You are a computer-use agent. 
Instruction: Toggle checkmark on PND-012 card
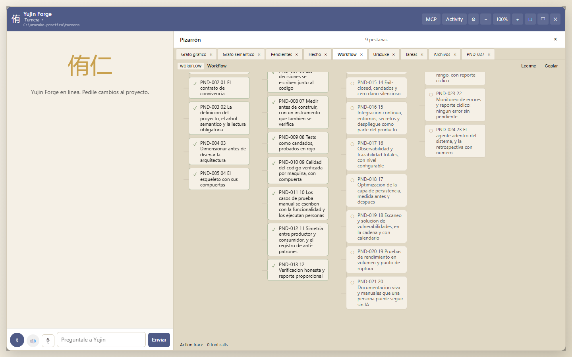pyautogui.click(x=273, y=230)
